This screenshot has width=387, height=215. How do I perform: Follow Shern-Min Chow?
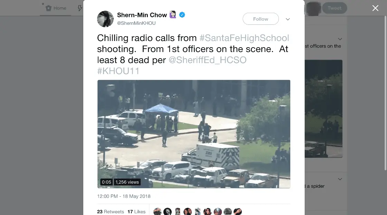(261, 19)
